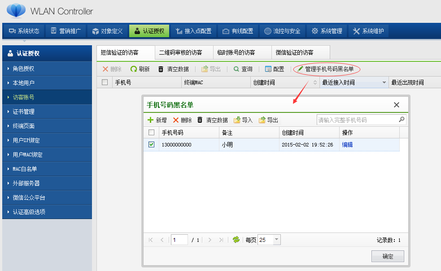This screenshot has height=271, width=441.
Task: Export blacklist data via 导出 icon
Action: pos(268,119)
